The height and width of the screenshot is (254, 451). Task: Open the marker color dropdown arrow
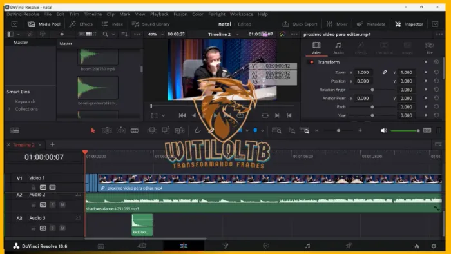[x=262, y=131]
